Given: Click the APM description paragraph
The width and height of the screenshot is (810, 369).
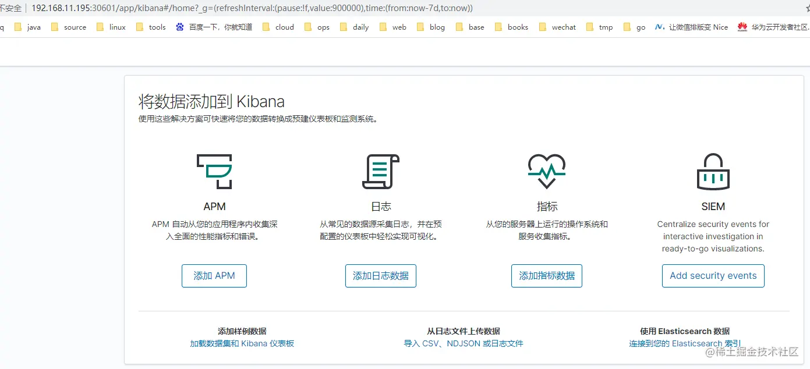Looking at the screenshot, I should [214, 230].
